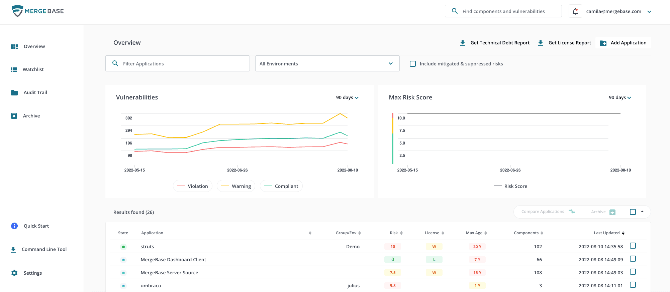Enable Include mitigated & suppressed risks checkbox
The image size is (670, 292).
(x=413, y=64)
